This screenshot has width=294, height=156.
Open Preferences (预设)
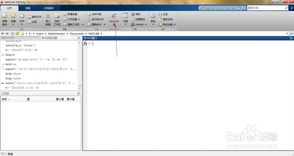[136, 14]
